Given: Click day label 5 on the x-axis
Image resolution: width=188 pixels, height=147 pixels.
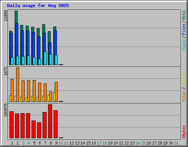Looking at the screenshot, I should [34, 143].
